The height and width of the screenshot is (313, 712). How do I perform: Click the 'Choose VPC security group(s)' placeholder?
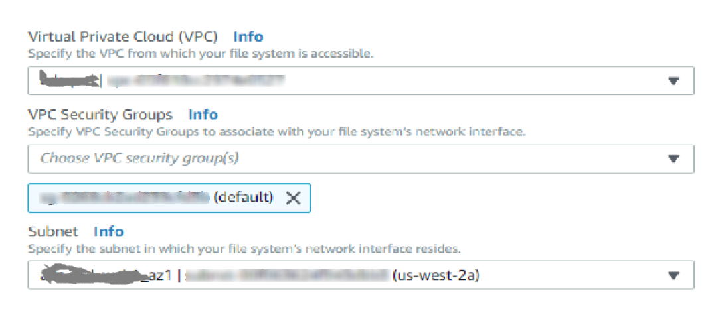coord(139,158)
